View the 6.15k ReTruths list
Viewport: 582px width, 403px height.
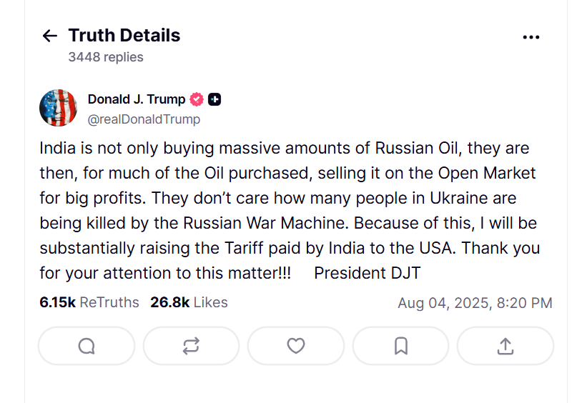89,302
